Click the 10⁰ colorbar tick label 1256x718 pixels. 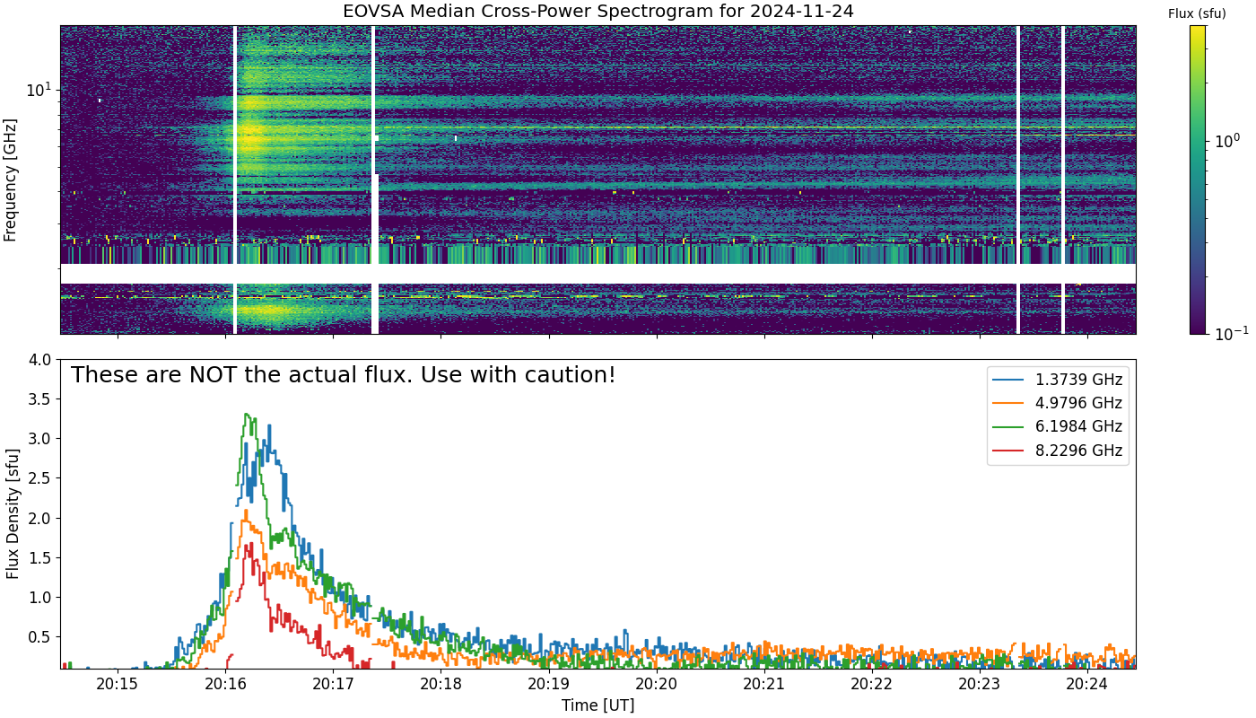pos(1226,139)
